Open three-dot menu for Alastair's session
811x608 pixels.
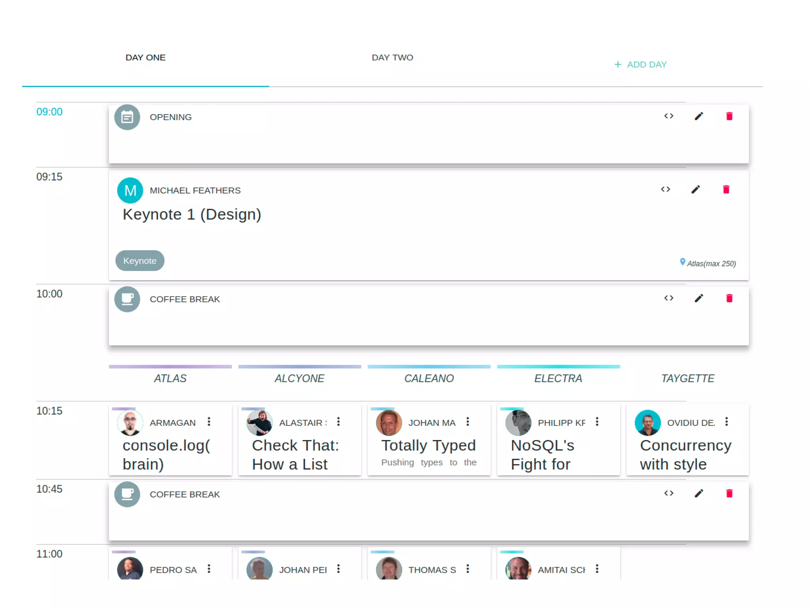point(338,422)
